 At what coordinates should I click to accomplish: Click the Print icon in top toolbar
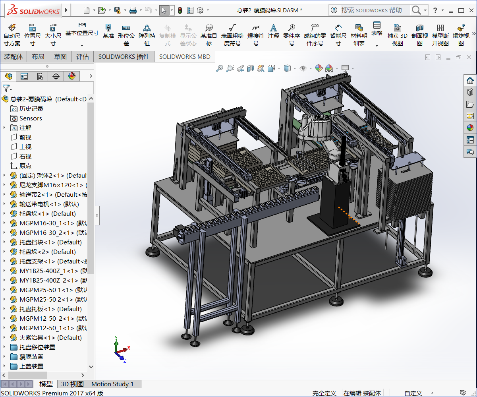(x=133, y=10)
